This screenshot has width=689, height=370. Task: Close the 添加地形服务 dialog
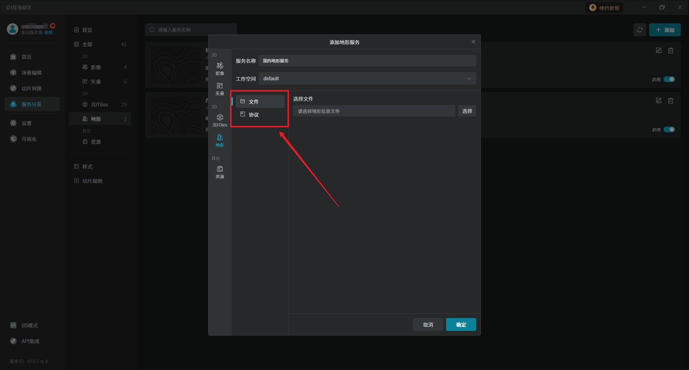tap(473, 42)
